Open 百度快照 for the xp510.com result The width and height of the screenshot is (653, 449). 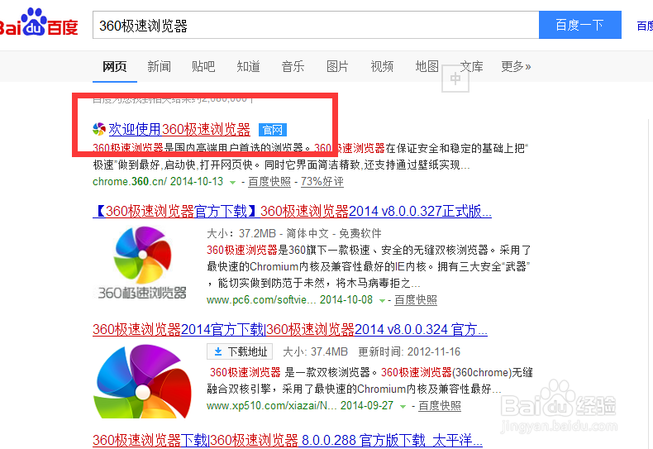pyautogui.click(x=440, y=406)
